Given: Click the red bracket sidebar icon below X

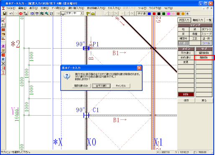Looking at the screenshot, I should click(3, 68).
